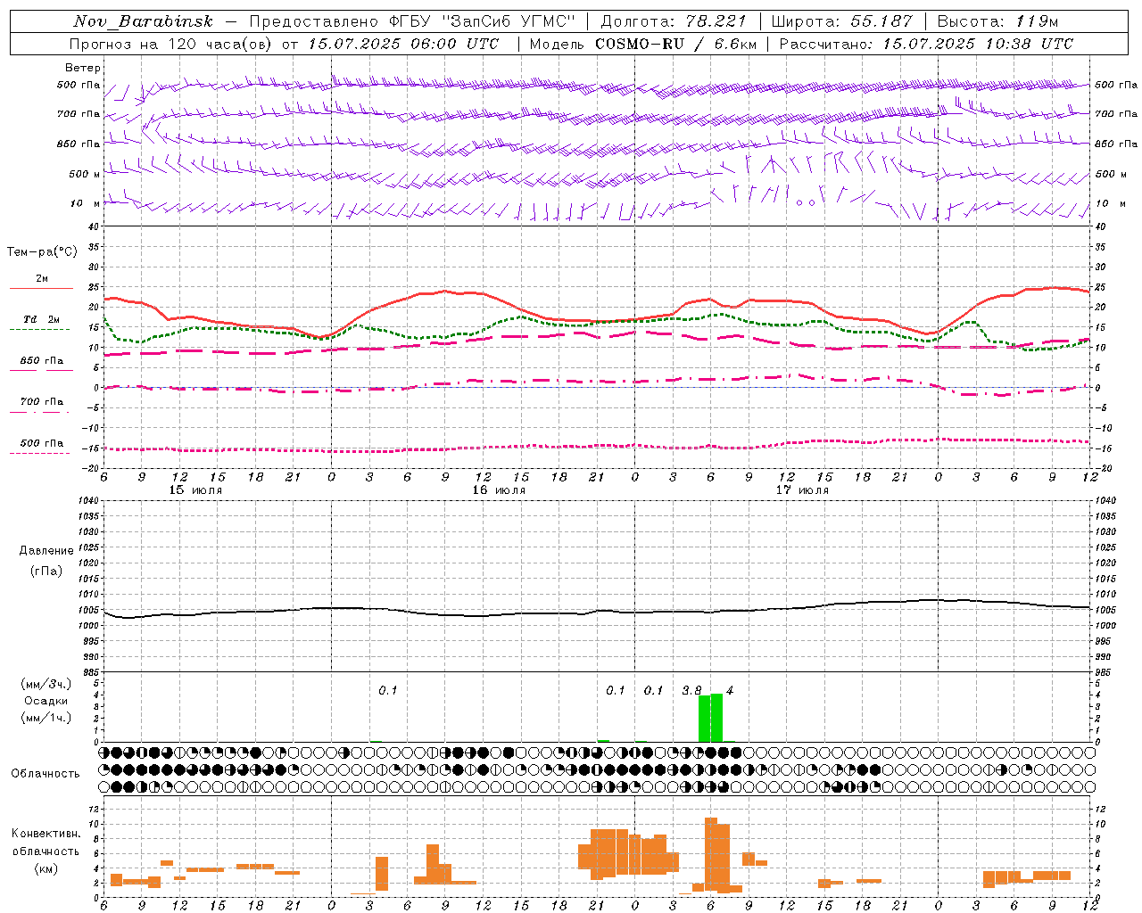Click the 500 гПа temperature legend entry
The width and height of the screenshot is (1142, 913).
pos(41,446)
